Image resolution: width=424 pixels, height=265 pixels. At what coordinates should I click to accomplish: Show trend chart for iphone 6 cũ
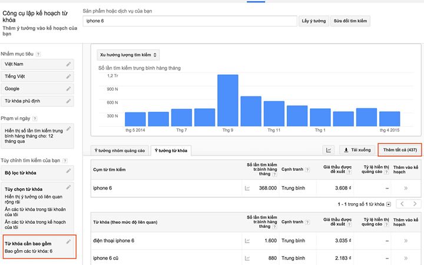click(247, 259)
